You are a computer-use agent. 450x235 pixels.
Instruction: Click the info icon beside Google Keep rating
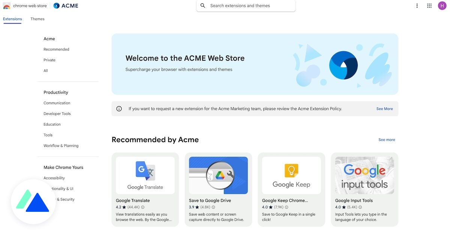pos(287,207)
